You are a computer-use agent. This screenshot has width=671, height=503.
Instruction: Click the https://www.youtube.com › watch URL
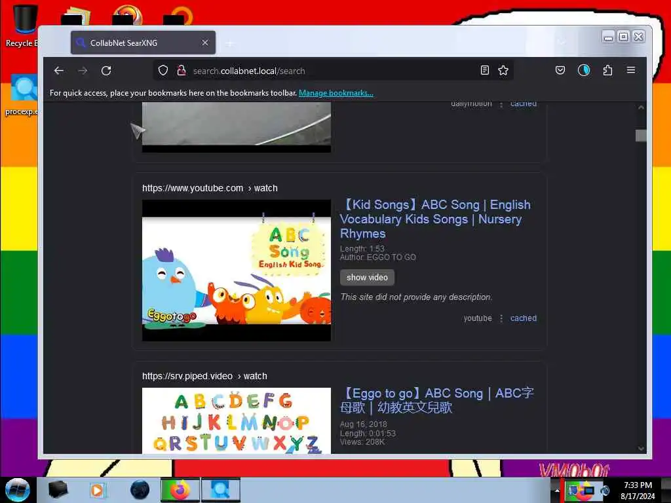point(210,188)
